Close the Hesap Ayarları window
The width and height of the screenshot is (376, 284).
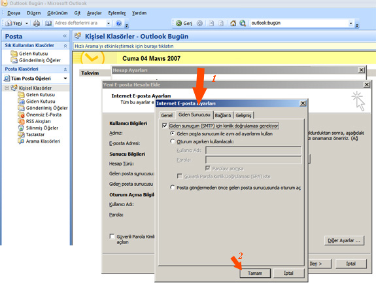click(x=361, y=70)
